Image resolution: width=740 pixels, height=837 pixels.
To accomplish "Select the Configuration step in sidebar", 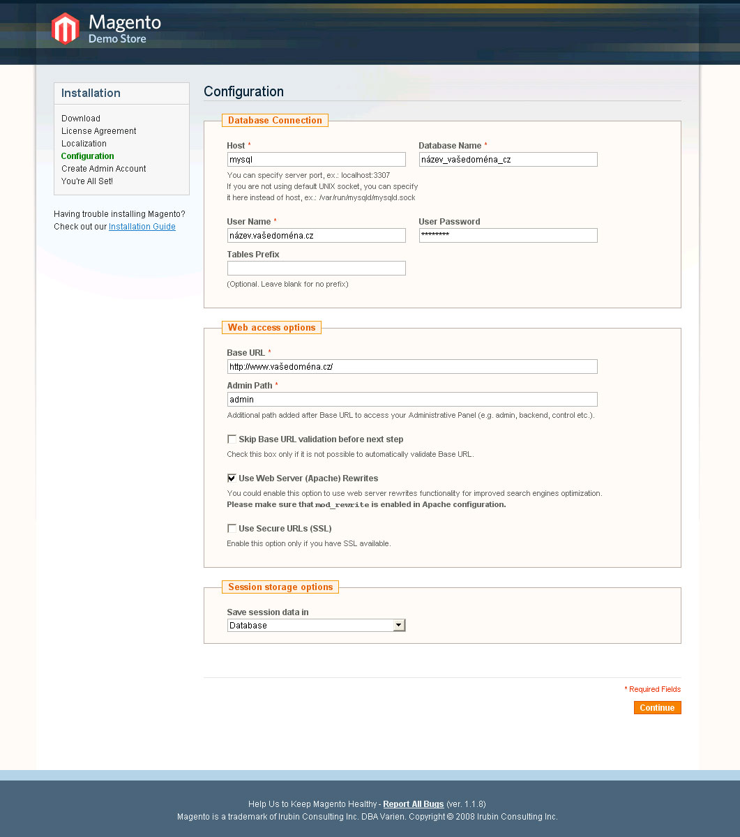I will point(88,156).
